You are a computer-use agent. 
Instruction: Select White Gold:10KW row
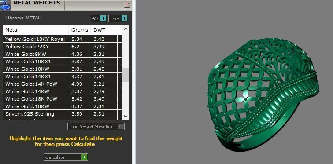click(62, 69)
